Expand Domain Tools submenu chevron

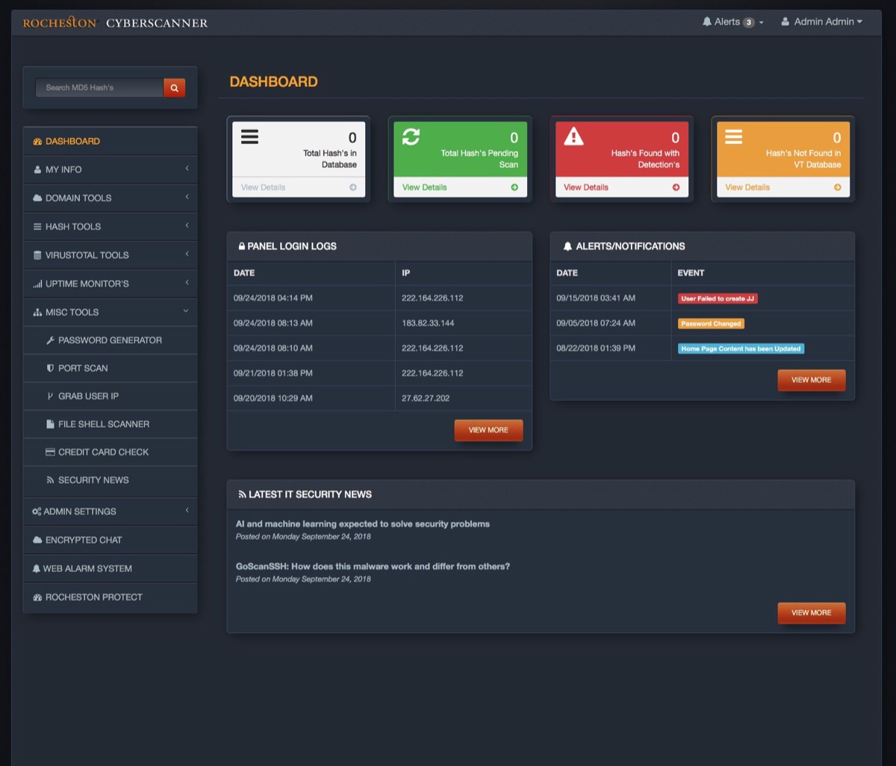(187, 197)
